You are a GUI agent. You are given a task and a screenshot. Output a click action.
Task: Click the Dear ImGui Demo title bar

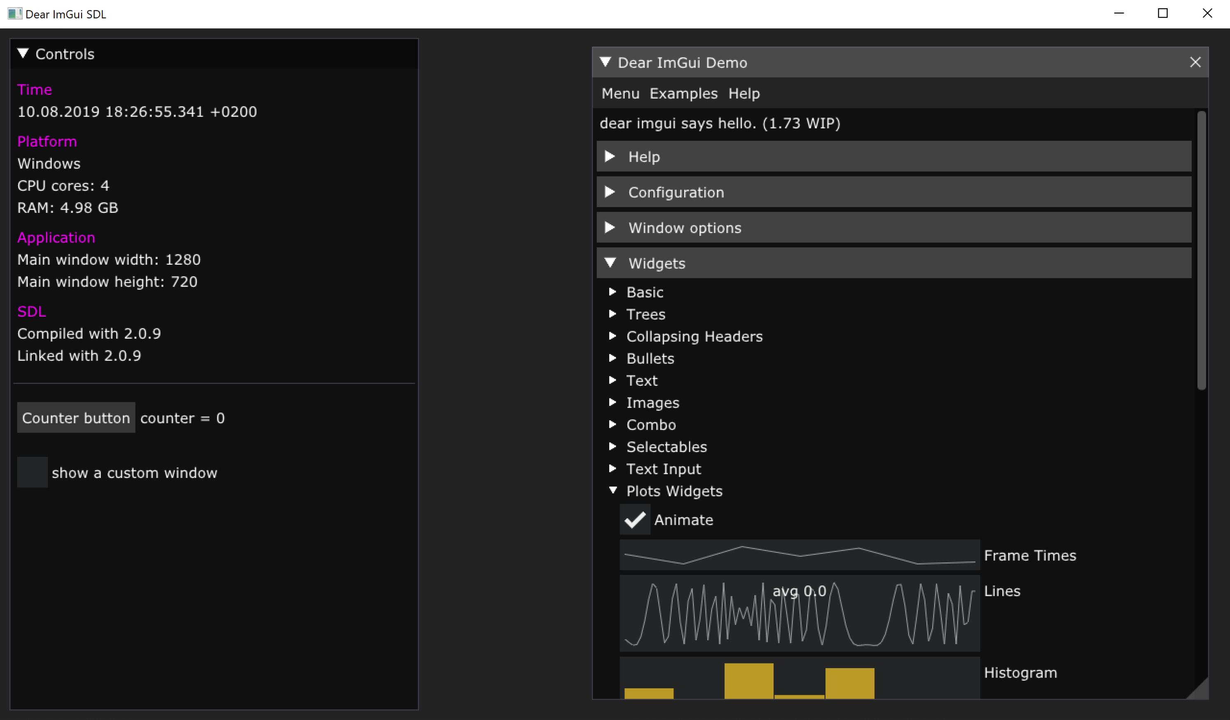900,62
